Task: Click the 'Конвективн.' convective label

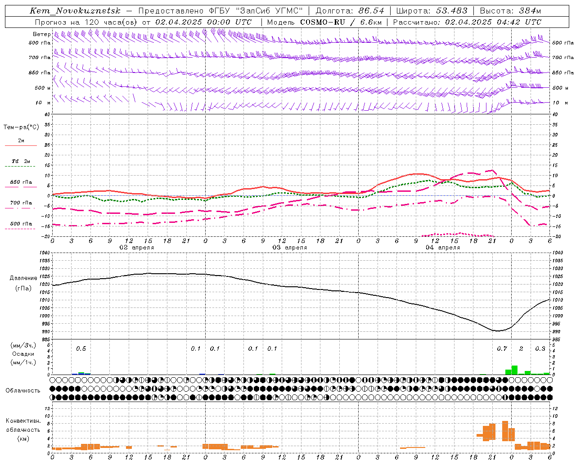Action: [x=23, y=421]
